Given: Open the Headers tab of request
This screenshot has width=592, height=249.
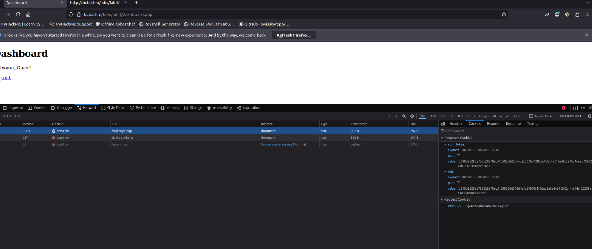Looking at the screenshot, I should 456,124.
